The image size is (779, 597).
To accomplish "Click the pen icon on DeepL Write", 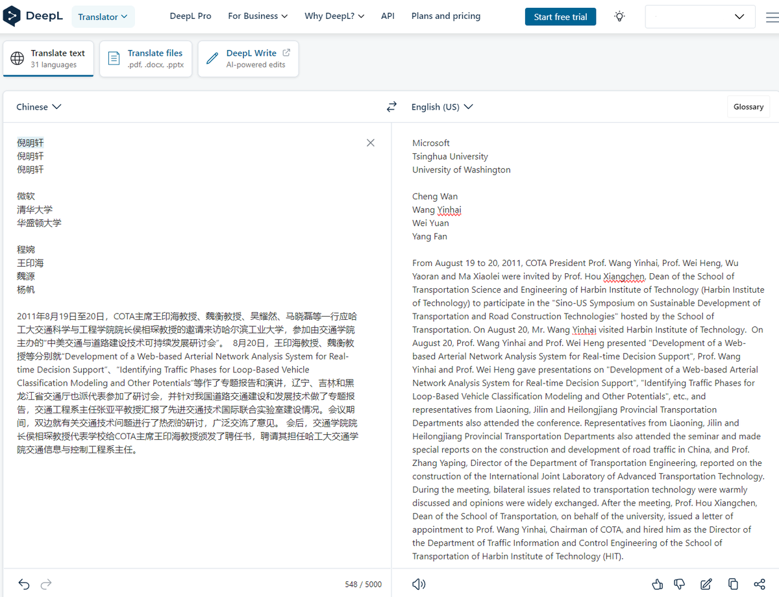I will pos(212,58).
